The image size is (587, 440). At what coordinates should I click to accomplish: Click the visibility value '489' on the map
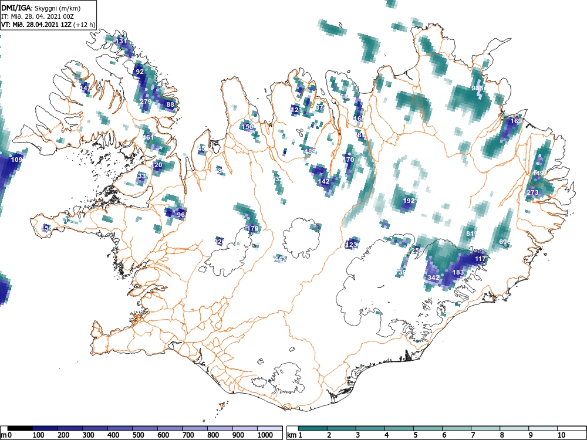(x=310, y=151)
